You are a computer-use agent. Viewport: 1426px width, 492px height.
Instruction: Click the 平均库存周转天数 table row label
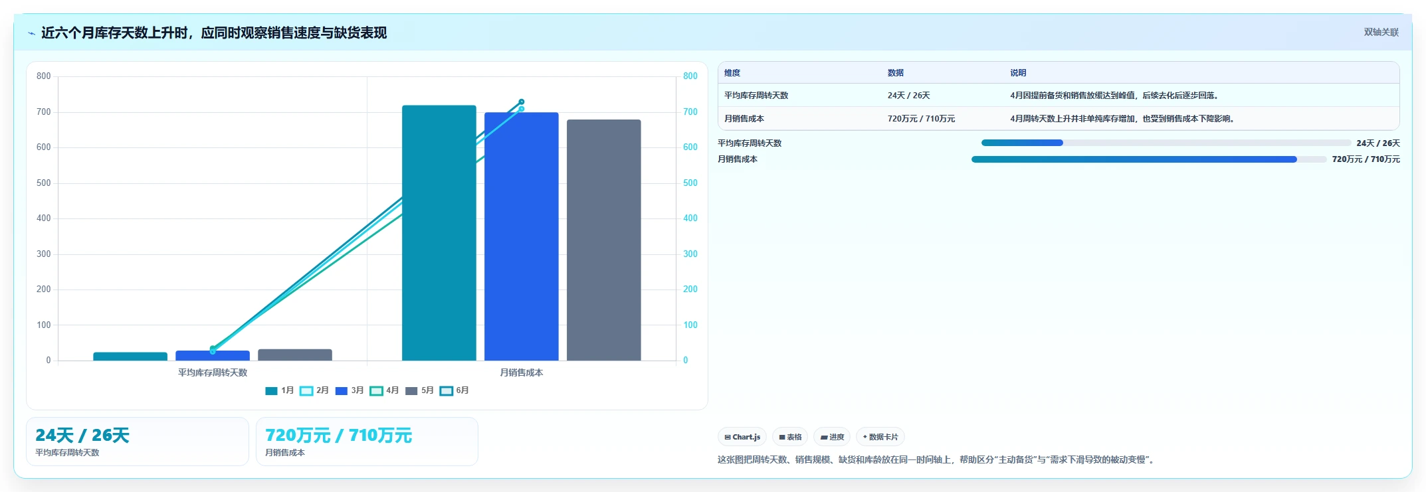coord(756,96)
